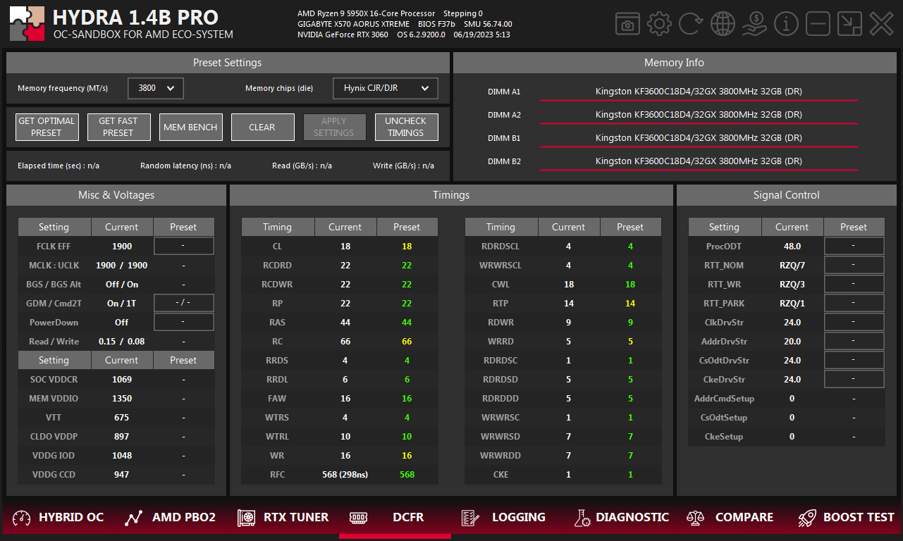Click the UNCHECK TIMINGS button
Image resolution: width=903 pixels, height=541 pixels.
click(x=406, y=127)
